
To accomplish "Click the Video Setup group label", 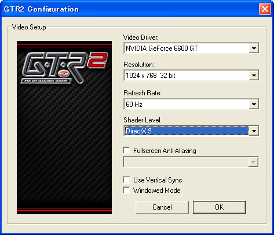I will (x=29, y=27).
